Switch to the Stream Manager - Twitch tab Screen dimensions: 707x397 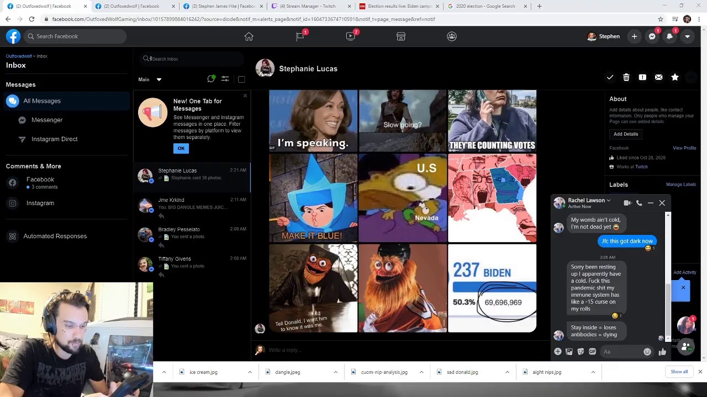[x=312, y=6]
